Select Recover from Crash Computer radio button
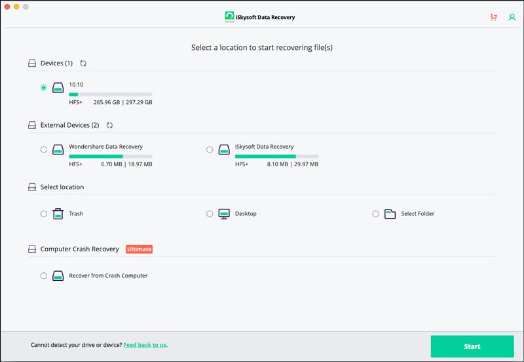524x362 pixels. pos(44,276)
